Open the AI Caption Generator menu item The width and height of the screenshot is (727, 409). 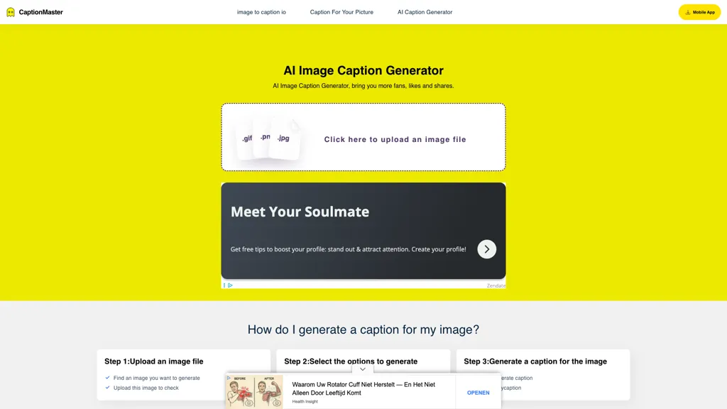425,12
